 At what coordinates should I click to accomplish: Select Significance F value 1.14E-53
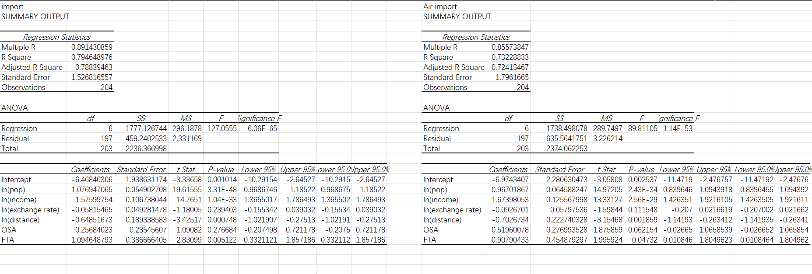678,128
